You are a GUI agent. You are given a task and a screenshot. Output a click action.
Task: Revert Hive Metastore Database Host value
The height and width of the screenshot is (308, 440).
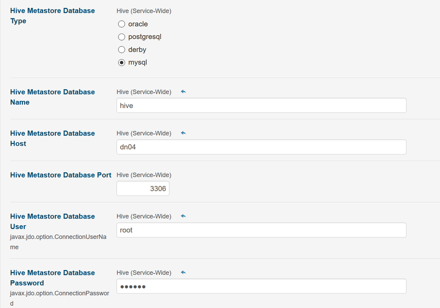(183, 133)
